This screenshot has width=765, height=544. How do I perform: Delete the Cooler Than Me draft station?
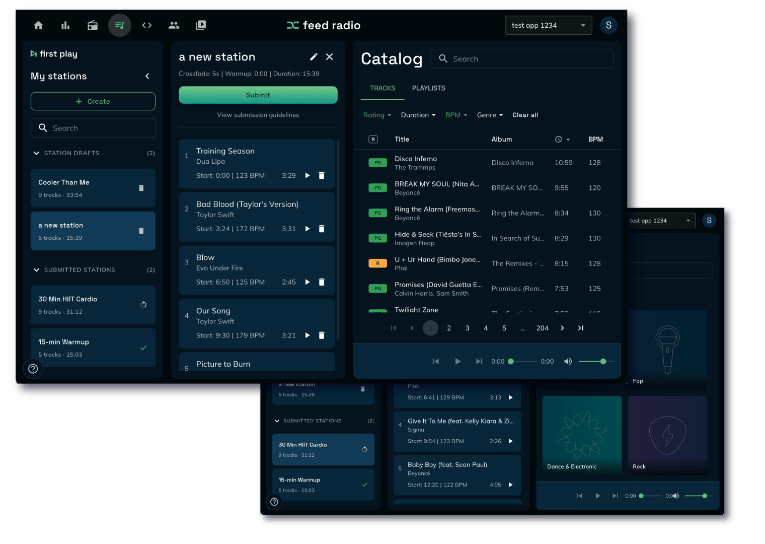click(141, 188)
